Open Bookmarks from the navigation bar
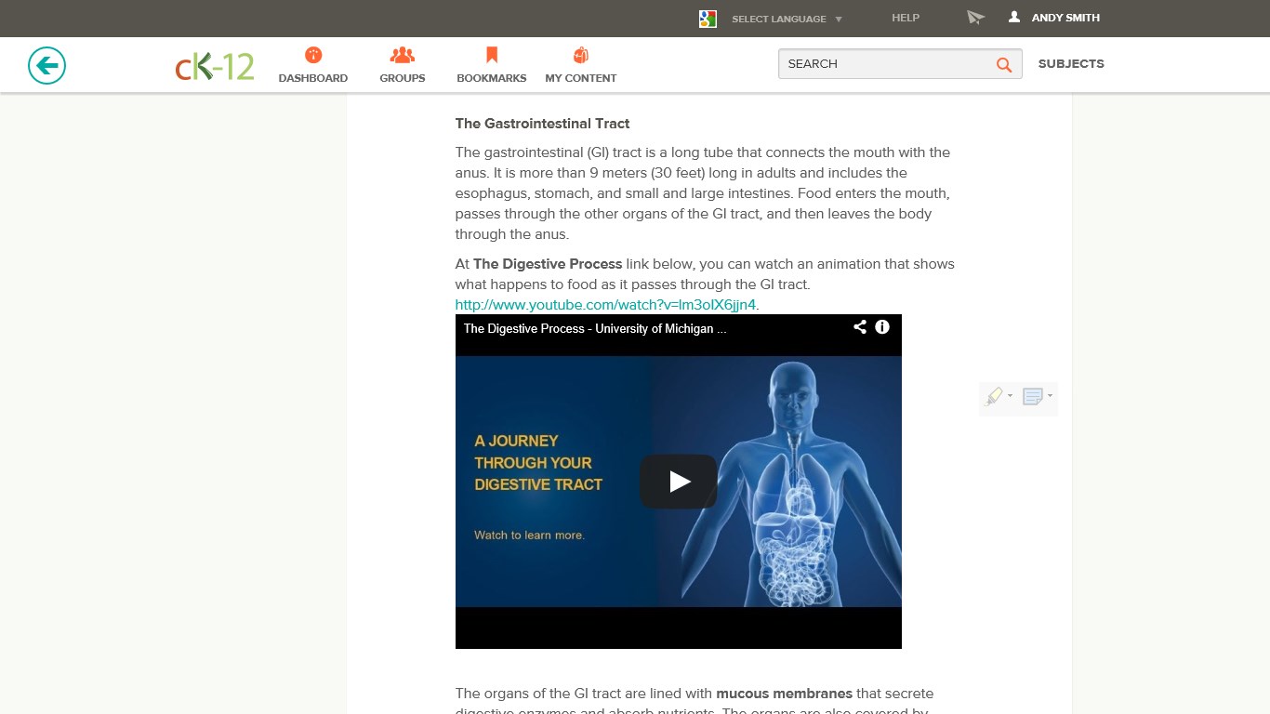1270x714 pixels. [491, 65]
